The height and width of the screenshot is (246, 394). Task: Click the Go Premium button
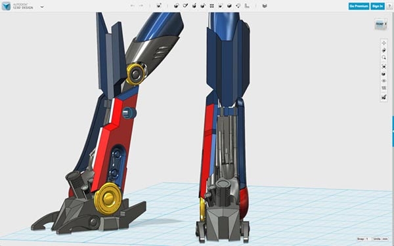(x=359, y=7)
